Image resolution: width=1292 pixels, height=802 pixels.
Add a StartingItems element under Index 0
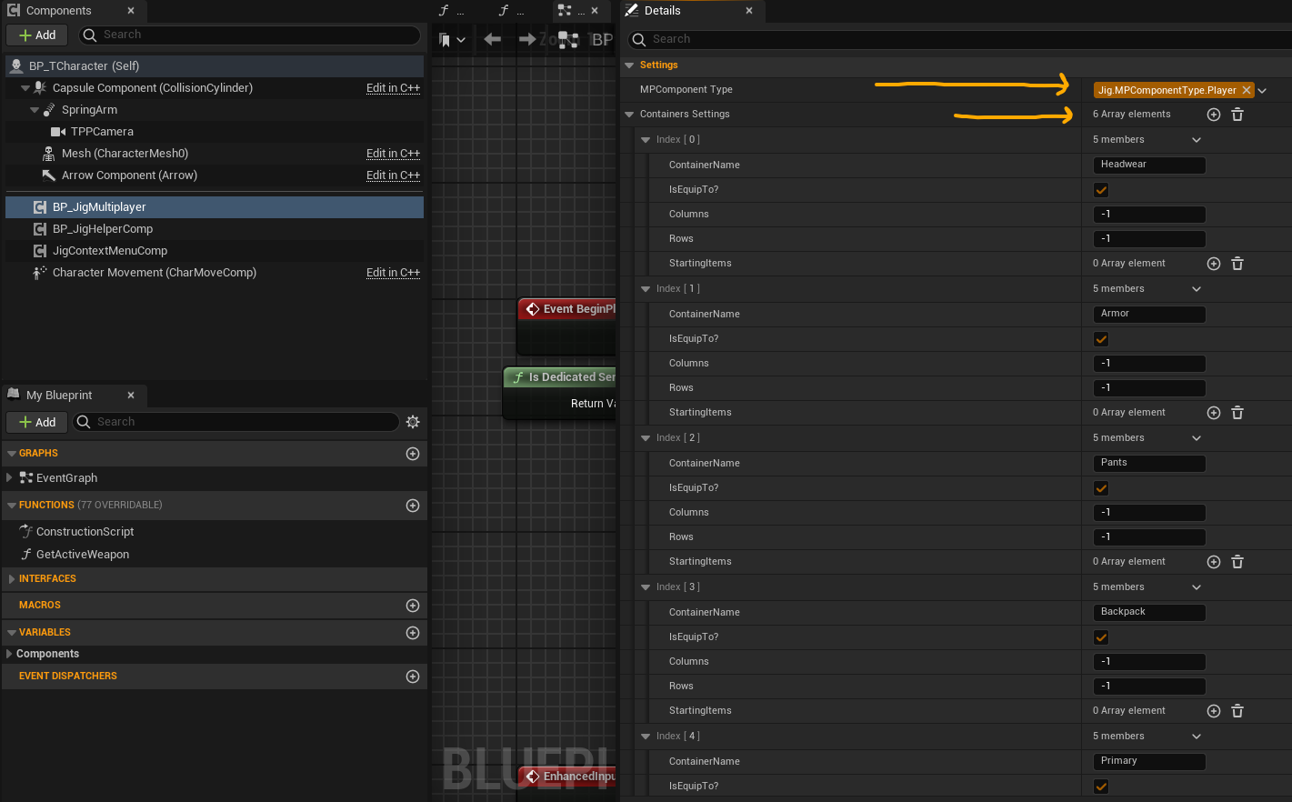pos(1214,264)
